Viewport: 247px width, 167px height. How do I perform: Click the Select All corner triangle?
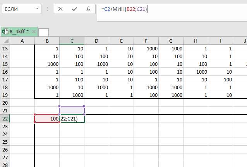point(5,41)
